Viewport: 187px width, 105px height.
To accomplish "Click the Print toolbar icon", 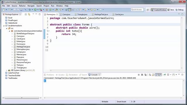I will point(21,10).
